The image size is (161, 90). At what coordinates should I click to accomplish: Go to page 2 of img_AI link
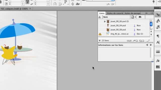click(134, 34)
